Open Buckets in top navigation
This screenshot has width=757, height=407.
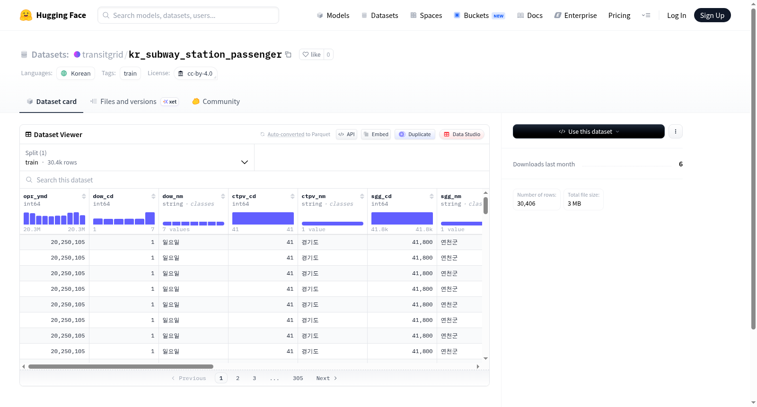479,15
